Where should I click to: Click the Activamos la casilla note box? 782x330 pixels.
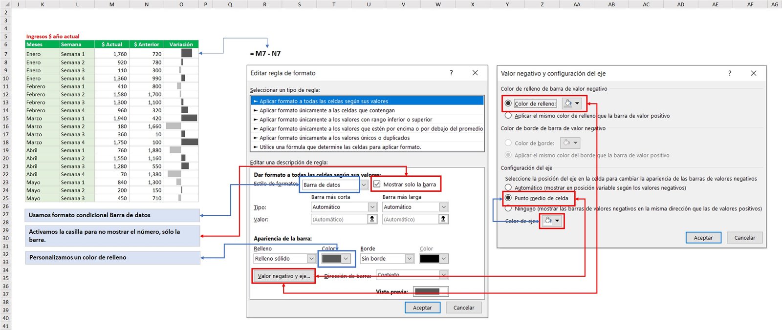112,236
